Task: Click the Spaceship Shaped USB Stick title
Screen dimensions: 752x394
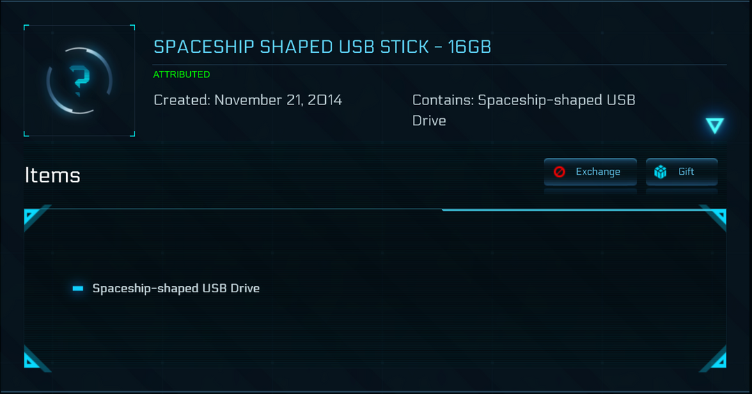Action: tap(322, 47)
